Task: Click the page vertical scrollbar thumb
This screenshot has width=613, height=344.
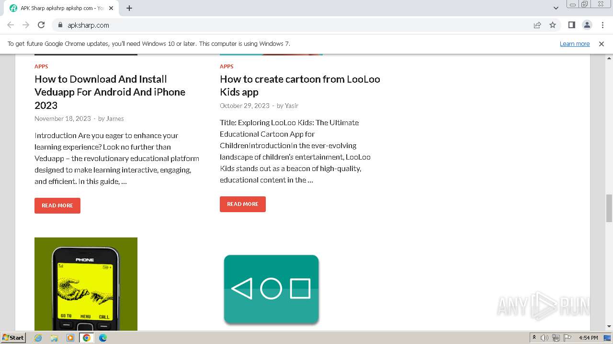Action: click(x=609, y=208)
